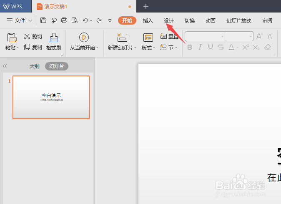Open the 设计 ribbon tab
This screenshot has width=281, height=204.
click(169, 20)
